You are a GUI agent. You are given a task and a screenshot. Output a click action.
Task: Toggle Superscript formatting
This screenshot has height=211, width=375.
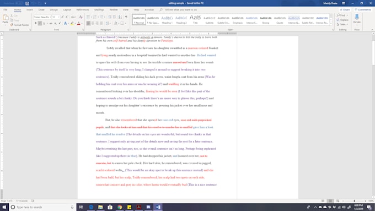click(x=60, y=23)
